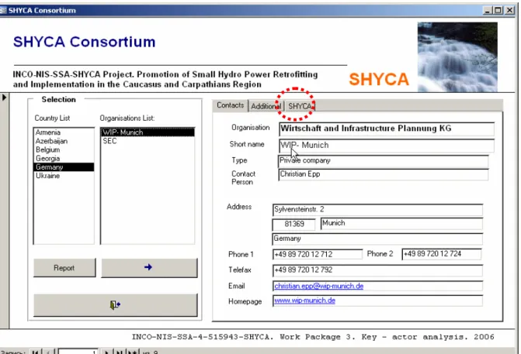Click address field Sylvensteinstr. 2
Image resolution: width=521 pixels, height=354 pixels.
click(377, 210)
